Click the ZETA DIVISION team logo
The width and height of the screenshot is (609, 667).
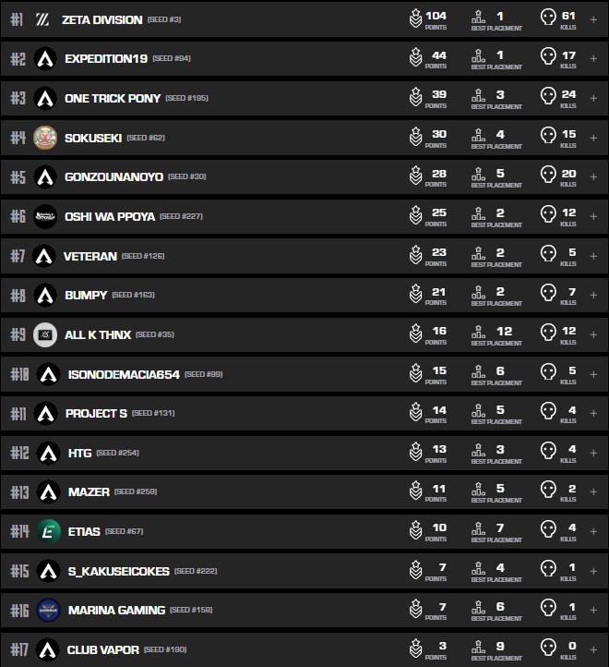click(x=42, y=19)
